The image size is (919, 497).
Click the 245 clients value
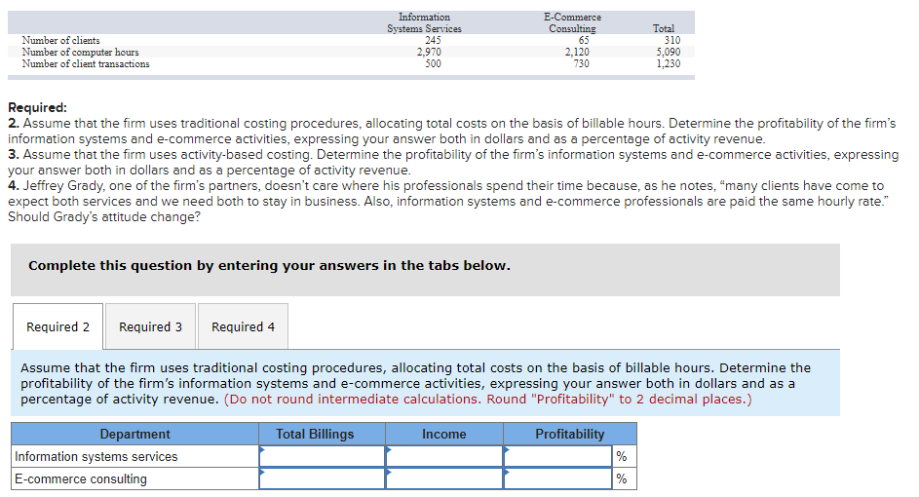(x=433, y=40)
